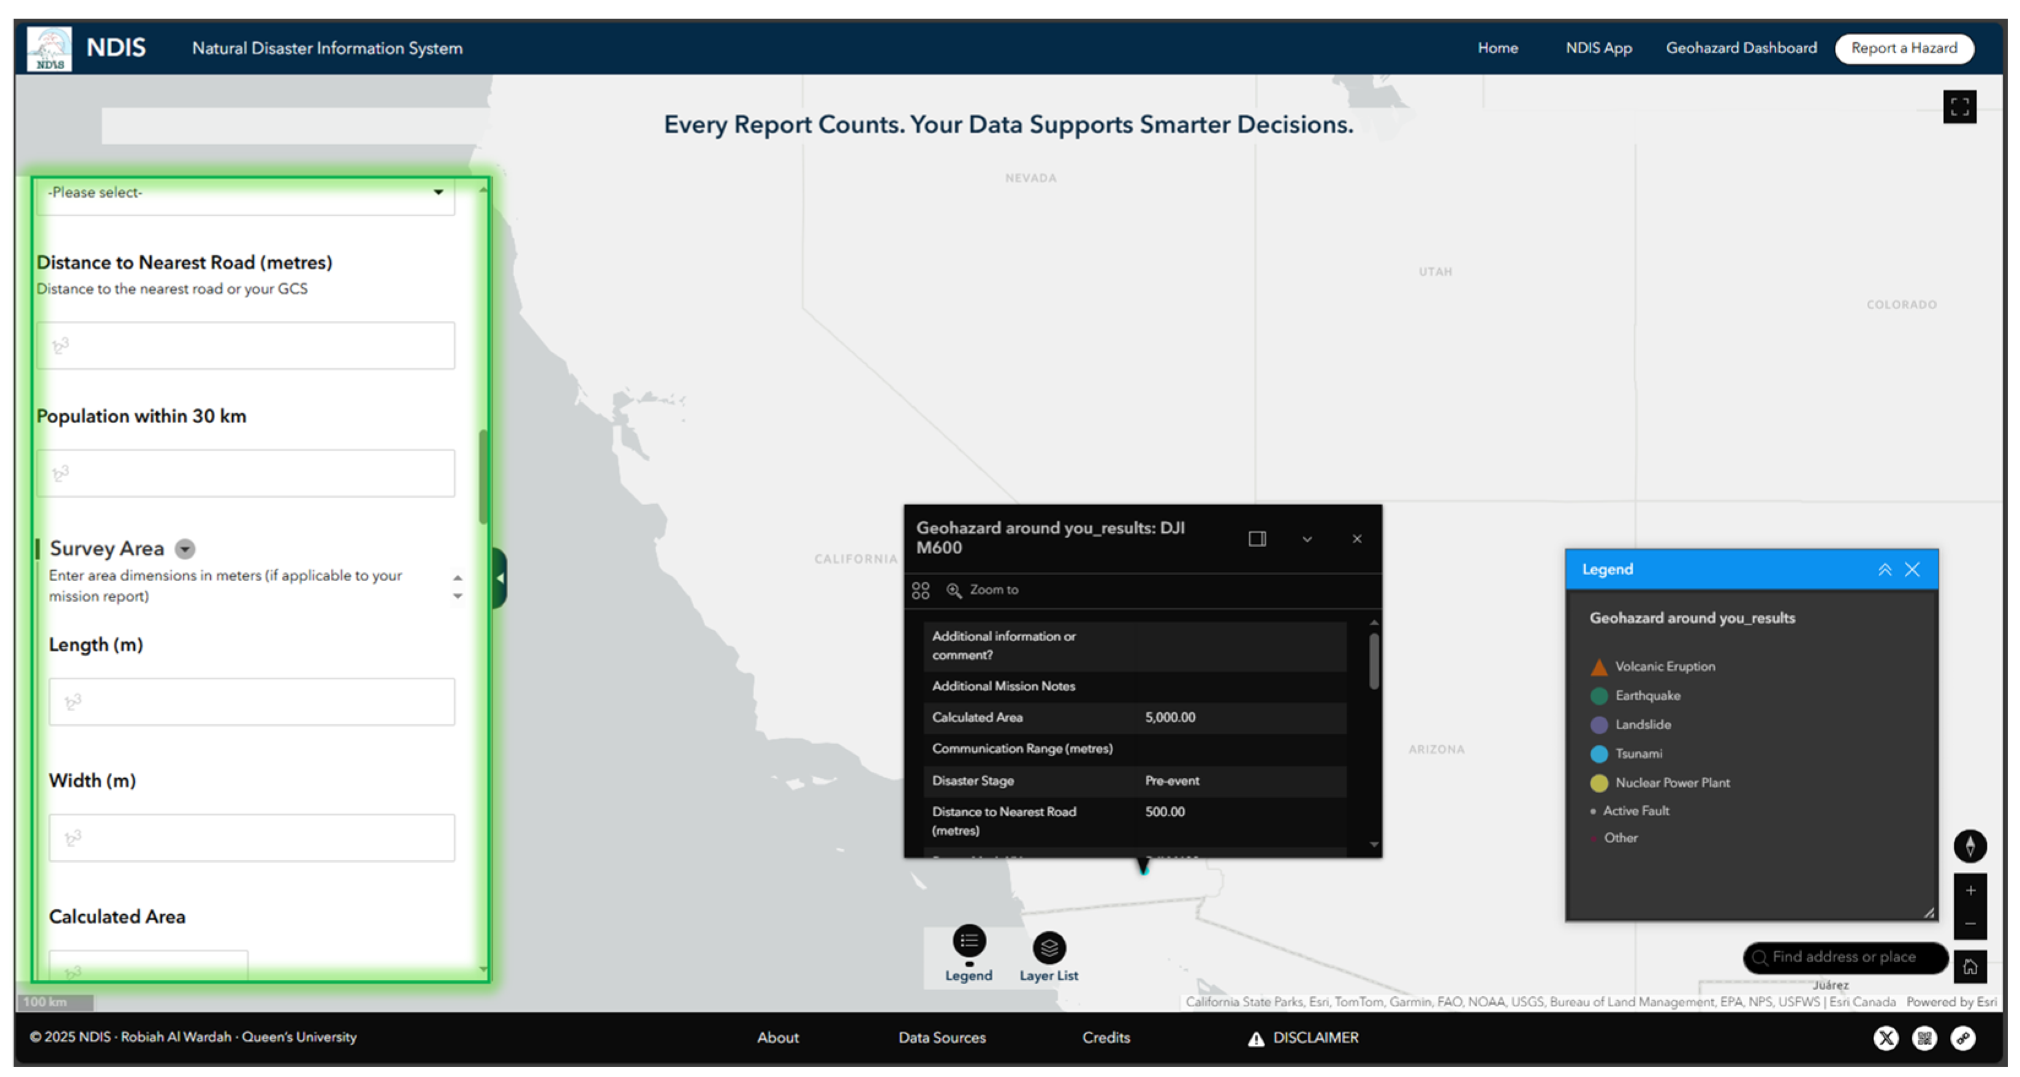This screenshot has width=2020, height=1077.
Task: Click the X social media icon
Action: pyautogui.click(x=1886, y=1038)
